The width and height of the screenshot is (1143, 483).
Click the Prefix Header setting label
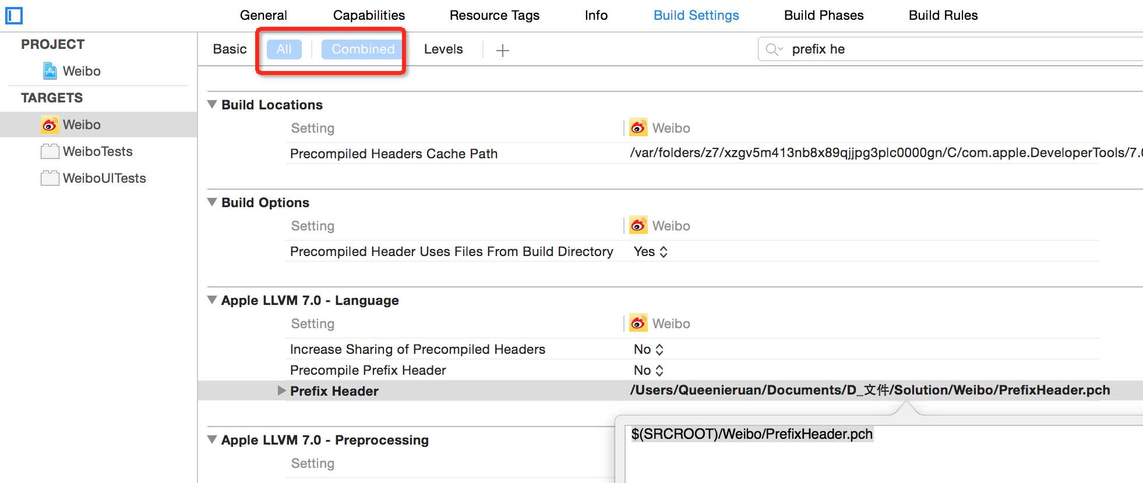pyautogui.click(x=334, y=391)
